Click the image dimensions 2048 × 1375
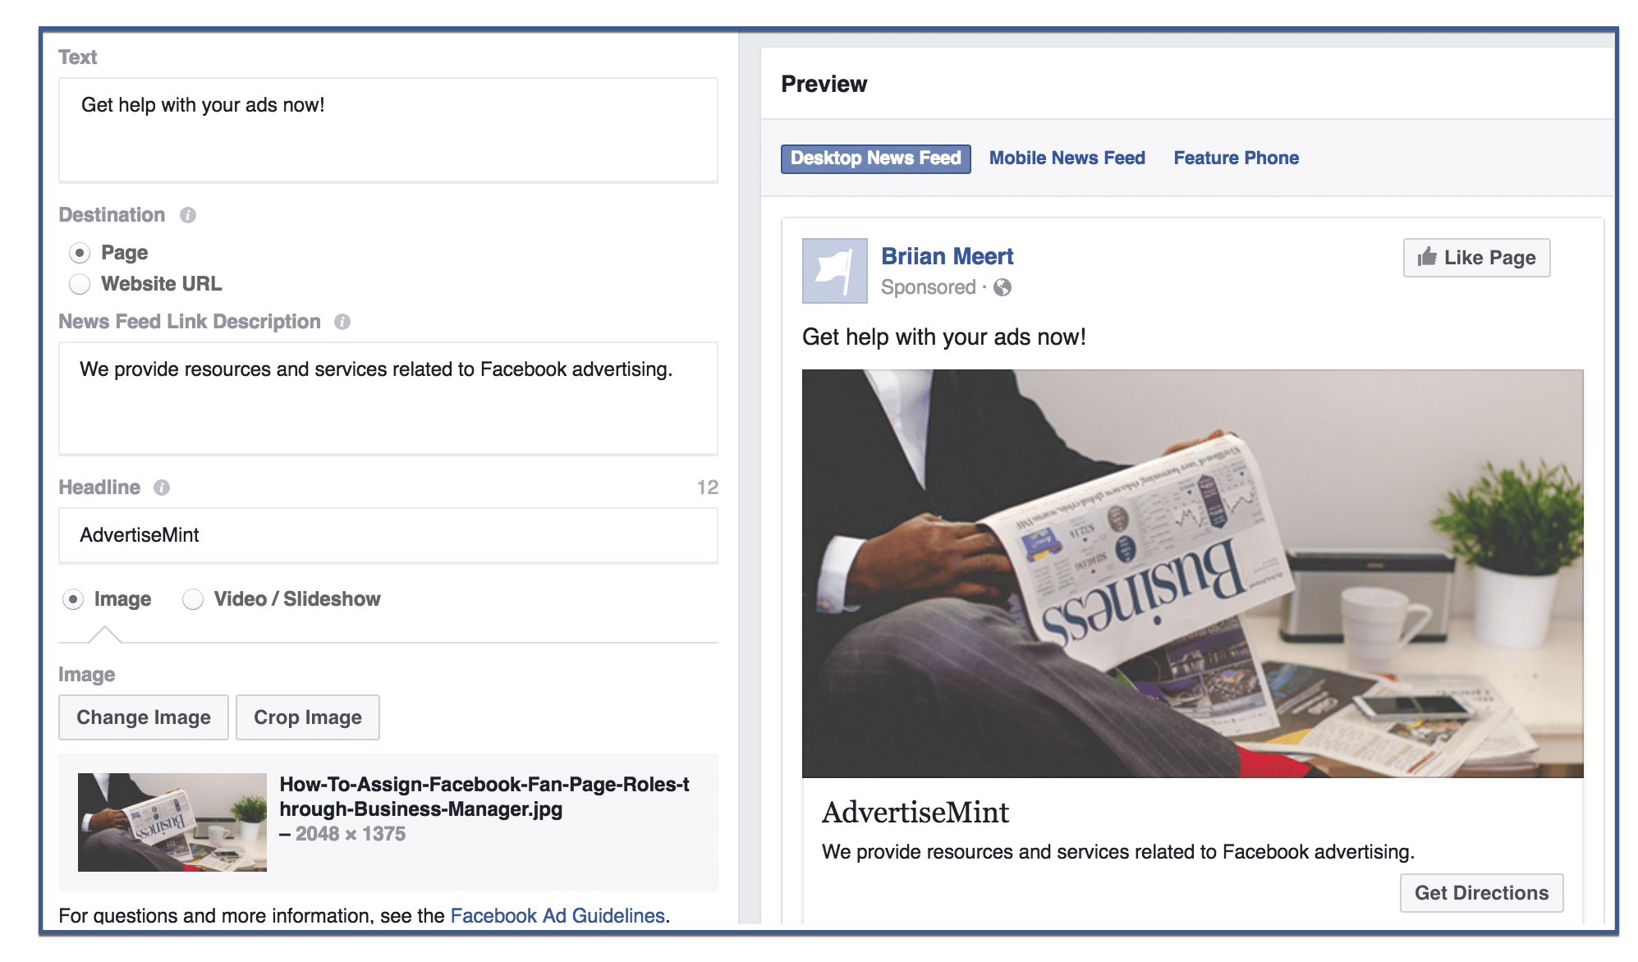 pyautogui.click(x=351, y=834)
